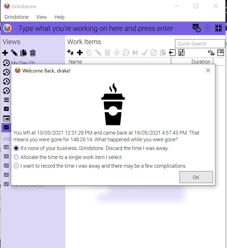Click the import arrow icon in Work Items toolbar
227x248 pixels.
click(172, 53)
